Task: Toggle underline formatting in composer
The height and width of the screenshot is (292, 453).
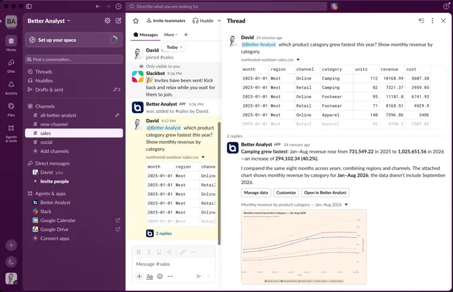Action: [159, 252]
